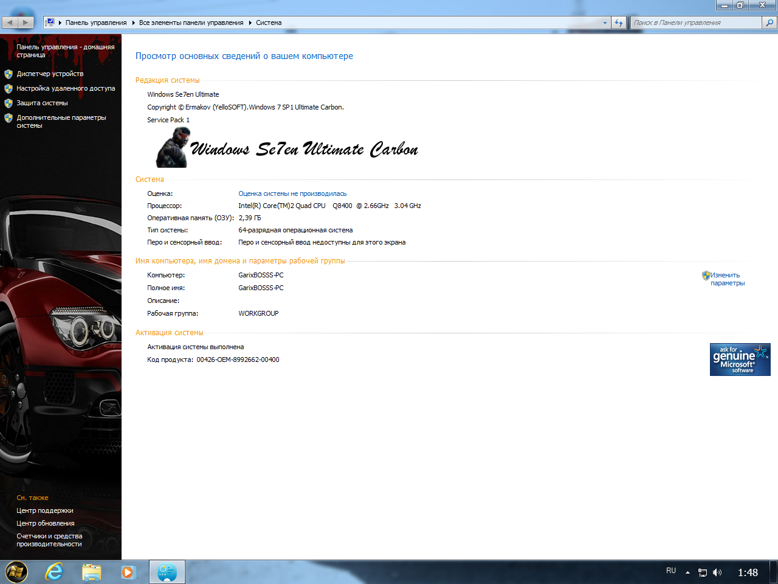This screenshot has height=584, width=778.
Task: Click the Изменить параметры link text
Action: click(x=728, y=279)
